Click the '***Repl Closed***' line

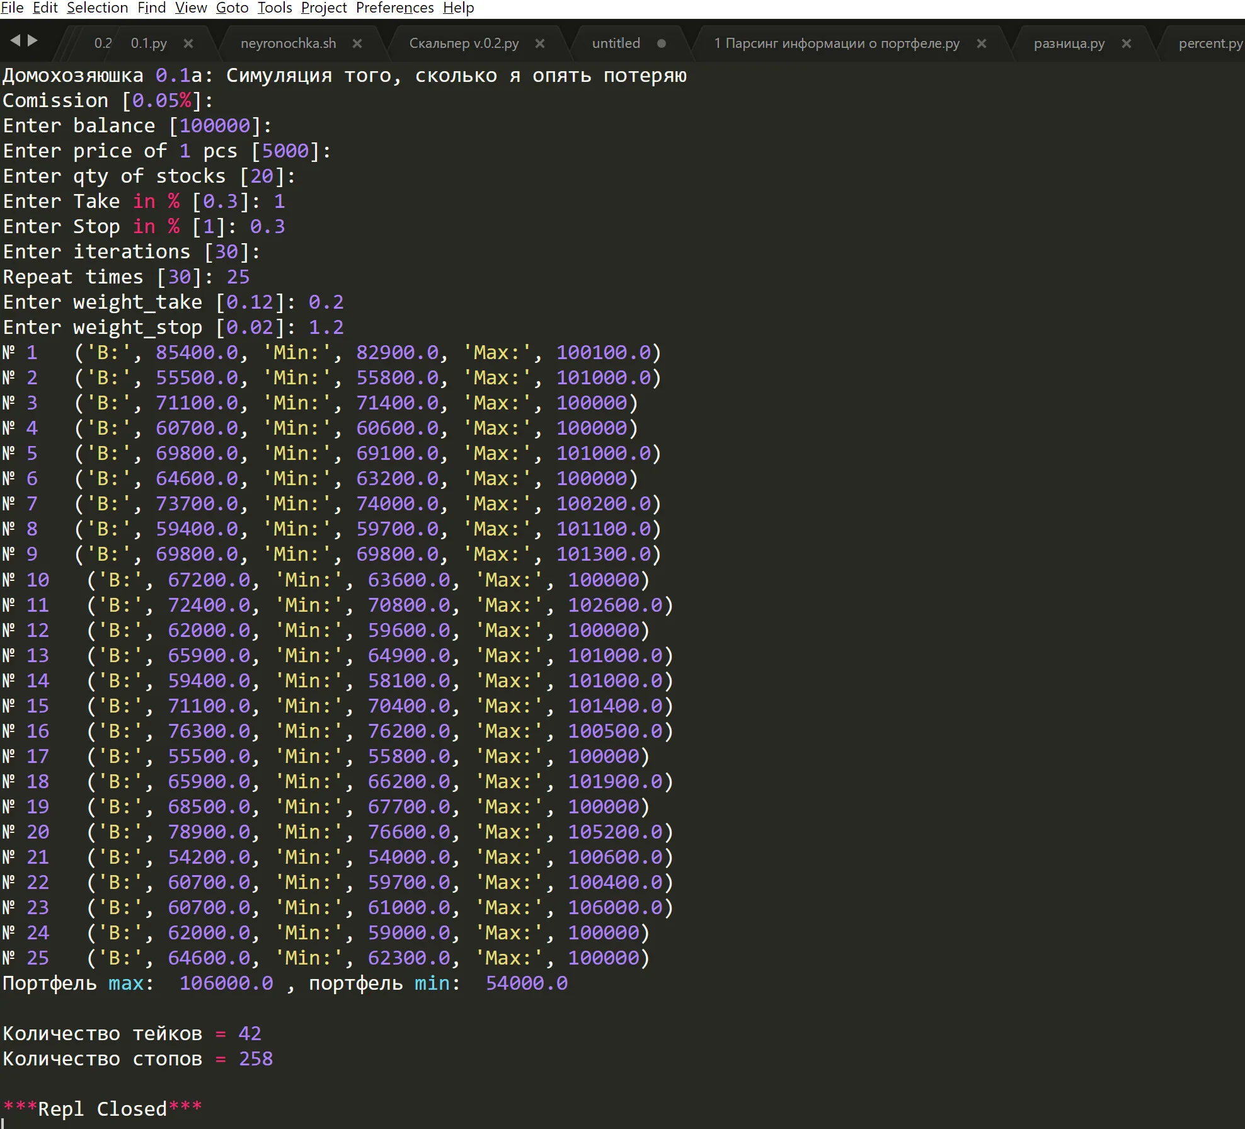coord(103,1109)
